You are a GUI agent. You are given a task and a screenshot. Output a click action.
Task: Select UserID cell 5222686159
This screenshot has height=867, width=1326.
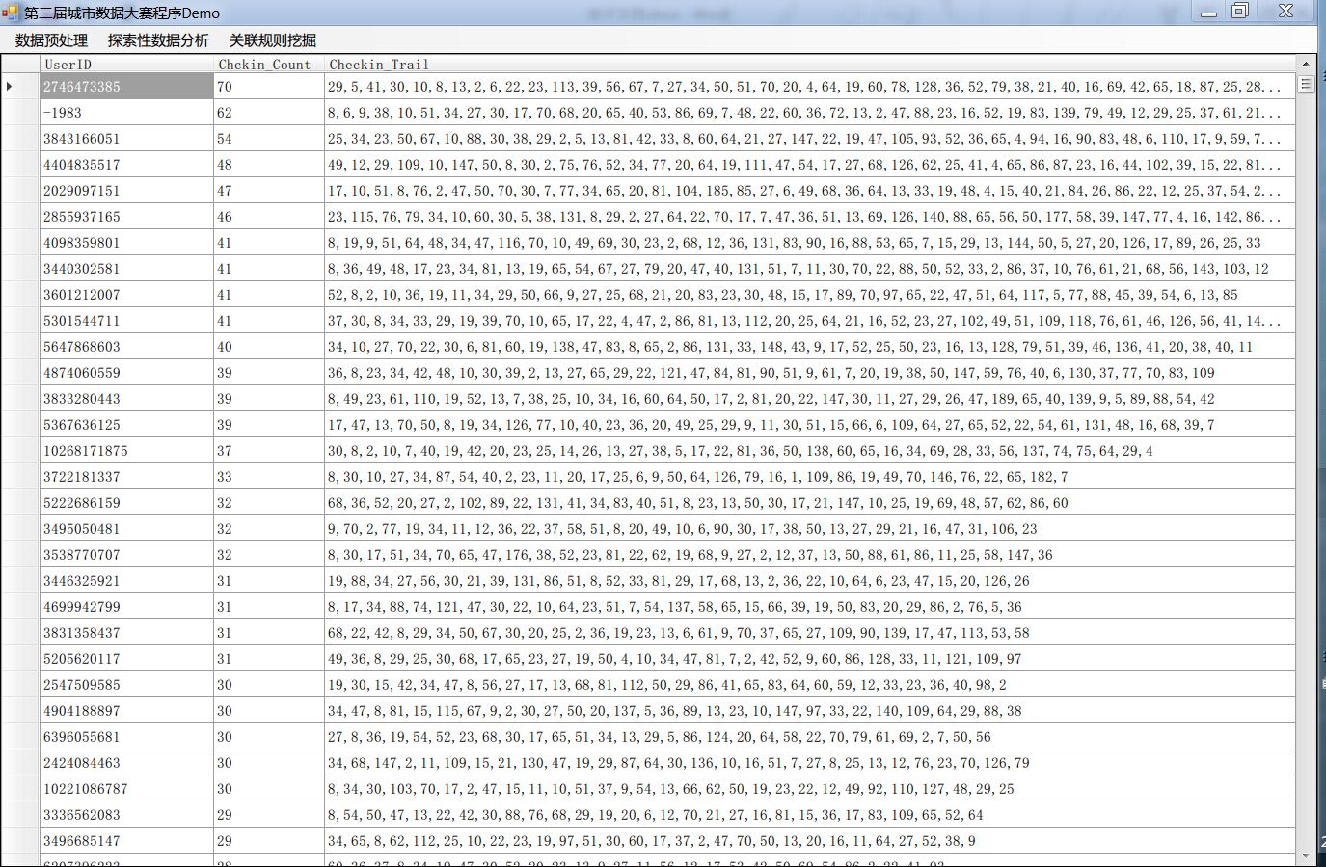click(126, 503)
